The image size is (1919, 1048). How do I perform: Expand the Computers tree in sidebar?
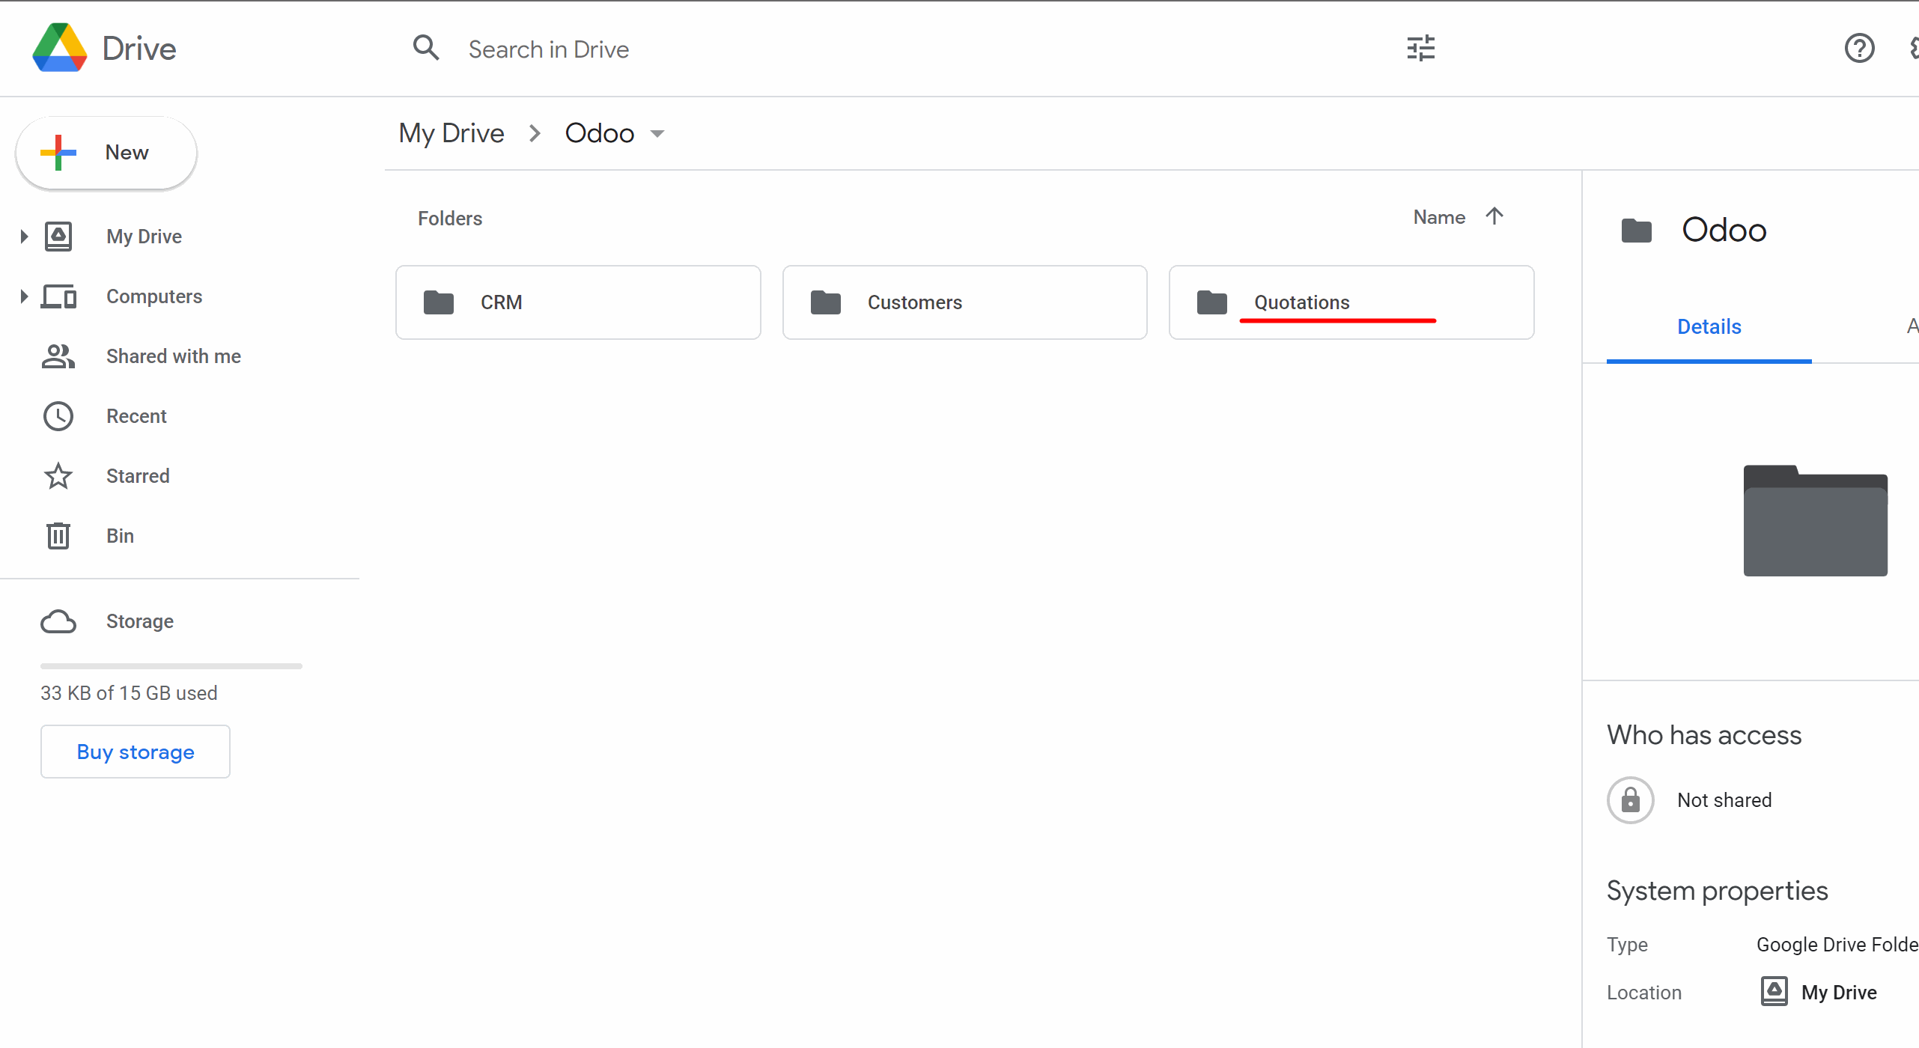pos(24,296)
